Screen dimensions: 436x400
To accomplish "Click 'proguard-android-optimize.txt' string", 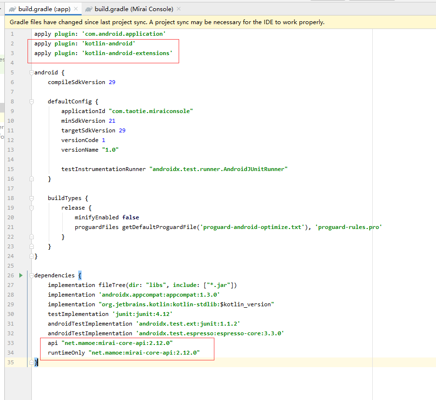I will (x=252, y=227).
